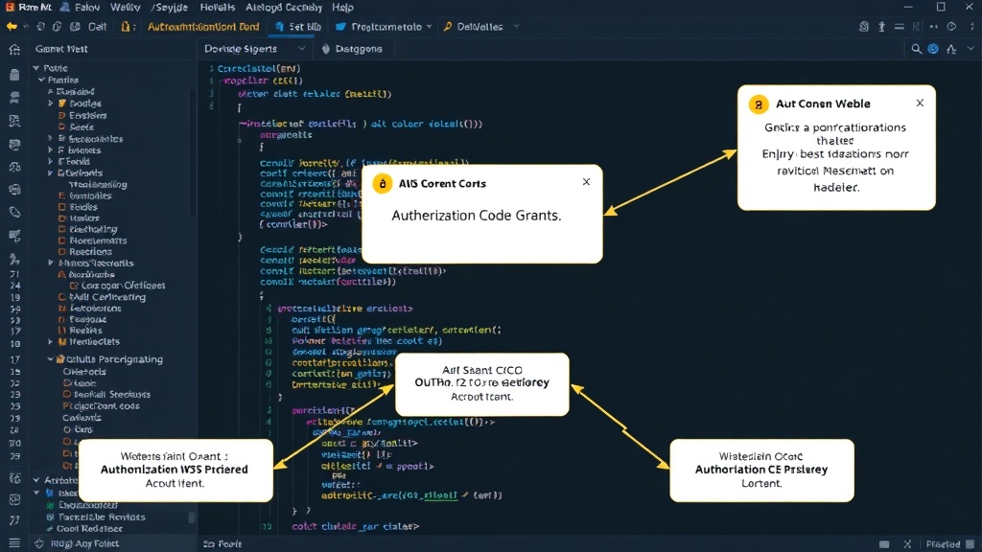The height and width of the screenshot is (552, 982).
Task: Open the Atelopd Cecnely menu
Action: [x=283, y=8]
